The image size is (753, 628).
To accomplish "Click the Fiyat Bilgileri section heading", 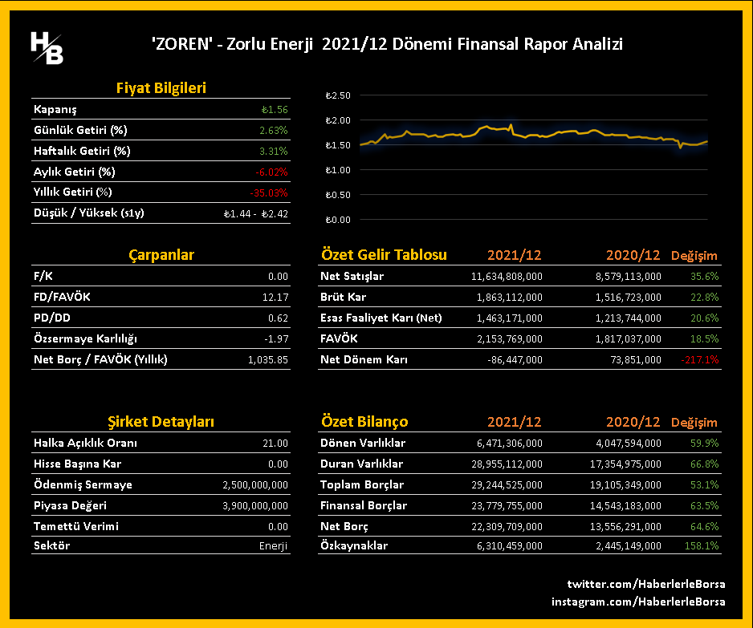I will coord(161,87).
